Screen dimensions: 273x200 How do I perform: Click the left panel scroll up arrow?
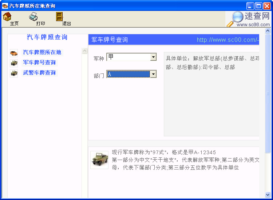(x=84, y=51)
